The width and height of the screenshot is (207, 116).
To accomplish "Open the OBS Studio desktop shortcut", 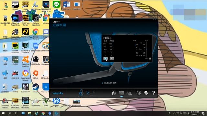I will pyautogui.click(x=36, y=61).
